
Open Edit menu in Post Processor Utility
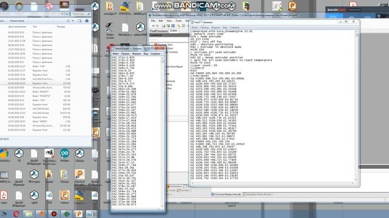(x=160, y=21)
